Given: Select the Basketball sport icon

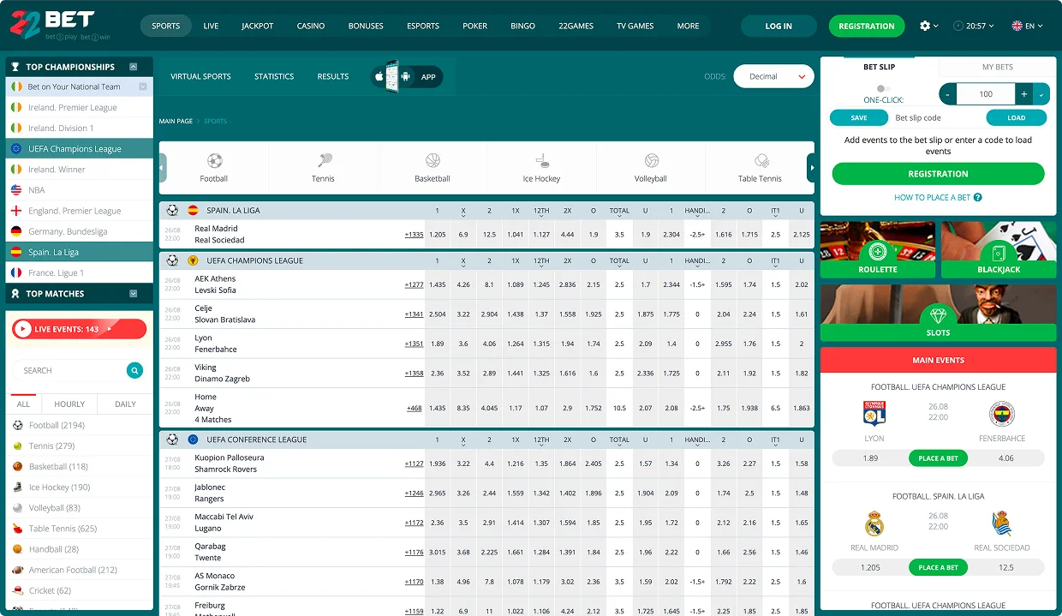Looking at the screenshot, I should 433,160.
